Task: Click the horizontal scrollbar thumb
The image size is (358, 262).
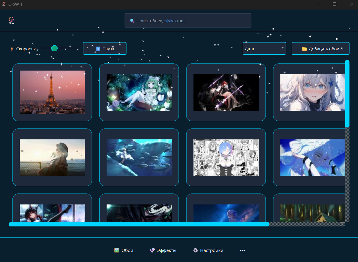Action: 139,224
